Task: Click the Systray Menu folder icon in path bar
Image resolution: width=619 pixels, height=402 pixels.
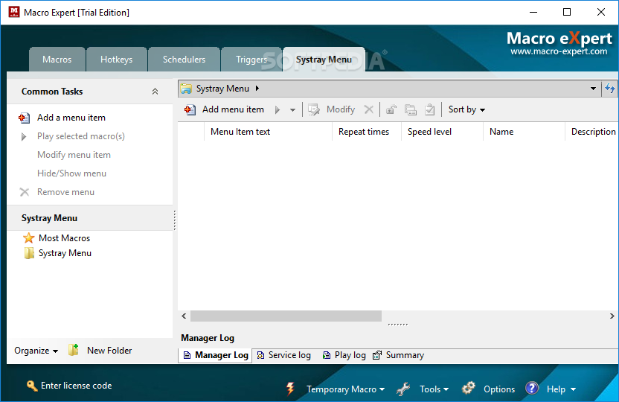Action: pyautogui.click(x=186, y=89)
